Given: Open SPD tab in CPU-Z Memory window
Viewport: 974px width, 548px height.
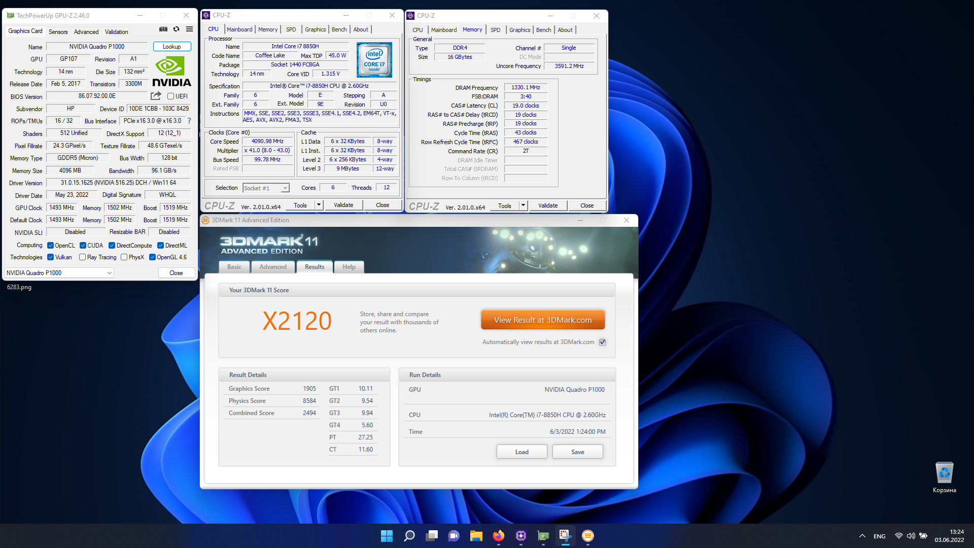Looking at the screenshot, I should [495, 30].
